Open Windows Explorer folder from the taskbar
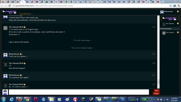The image size is (181, 102). pyautogui.click(x=51, y=99)
